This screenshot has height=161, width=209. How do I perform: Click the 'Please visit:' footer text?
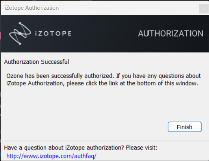pyautogui.click(x=141, y=148)
